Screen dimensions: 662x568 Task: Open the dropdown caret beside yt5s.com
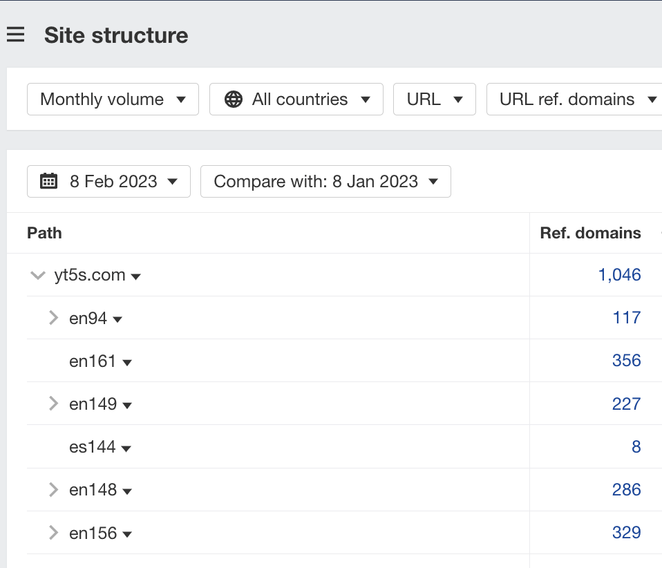point(136,275)
